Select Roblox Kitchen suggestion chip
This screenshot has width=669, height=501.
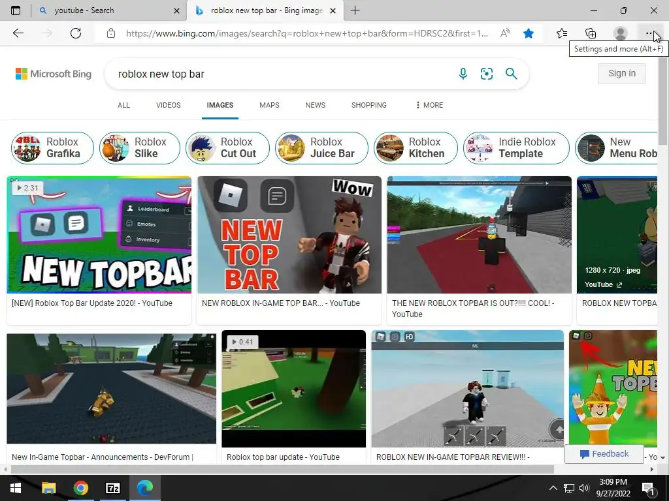[x=416, y=148]
